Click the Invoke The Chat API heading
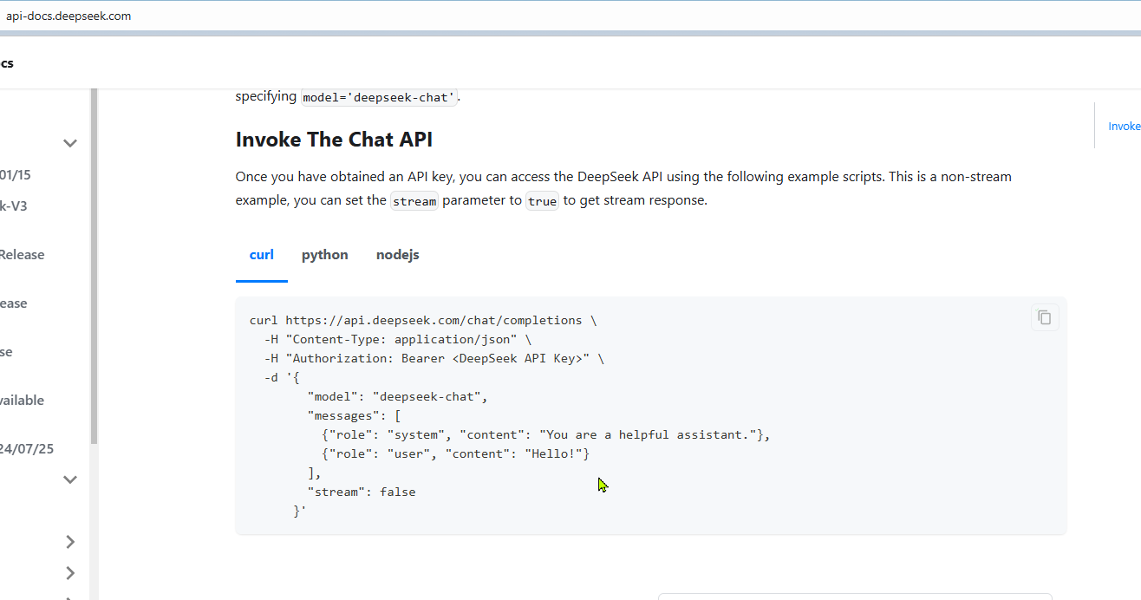 [x=334, y=140]
